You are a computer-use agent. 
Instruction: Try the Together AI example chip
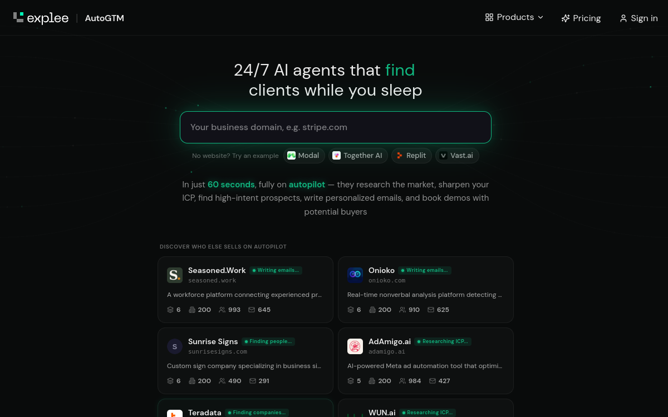pos(357,156)
